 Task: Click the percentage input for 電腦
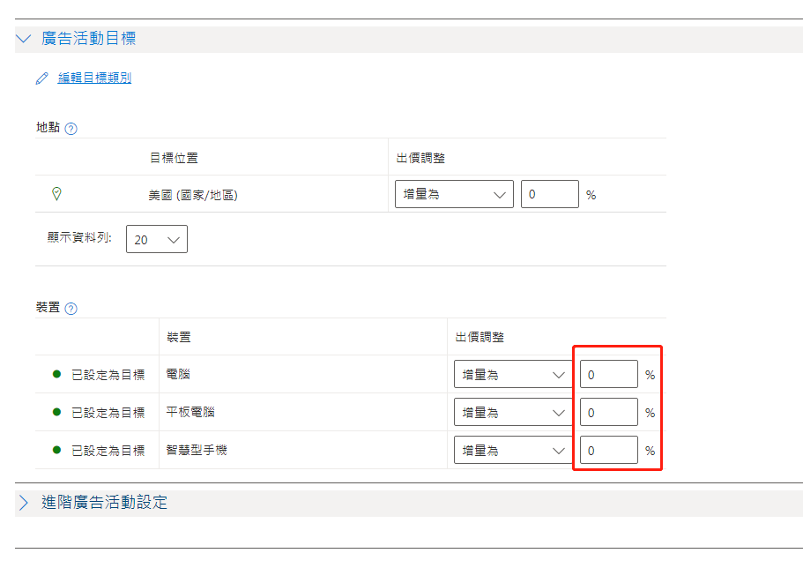608,373
